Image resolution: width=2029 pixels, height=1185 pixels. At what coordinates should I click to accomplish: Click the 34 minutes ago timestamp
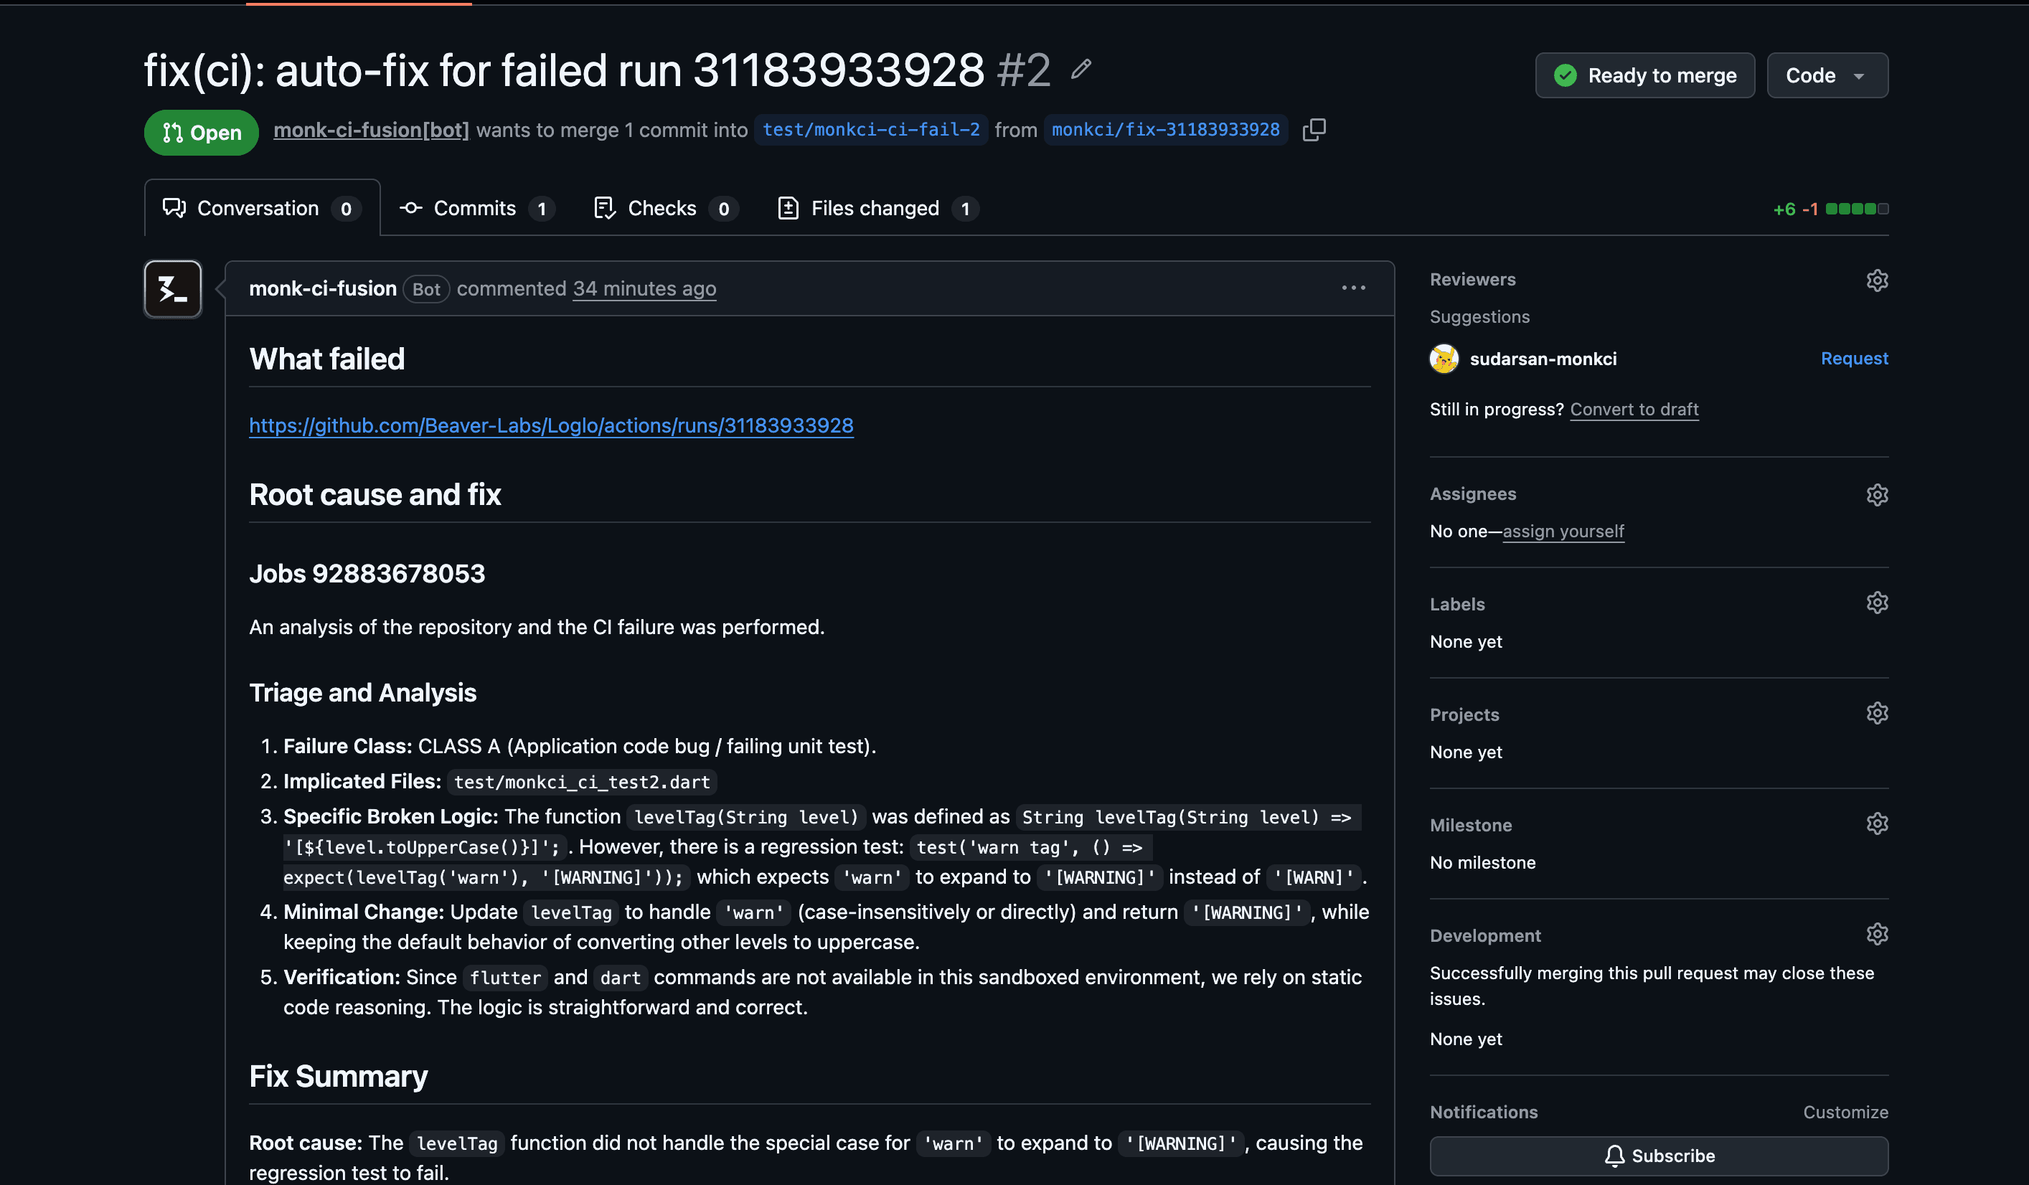(x=644, y=288)
